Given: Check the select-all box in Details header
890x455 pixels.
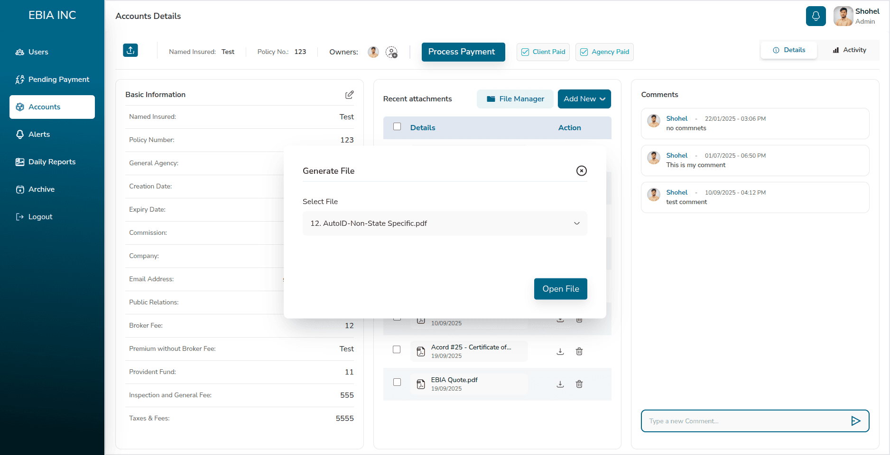Looking at the screenshot, I should coord(397,126).
